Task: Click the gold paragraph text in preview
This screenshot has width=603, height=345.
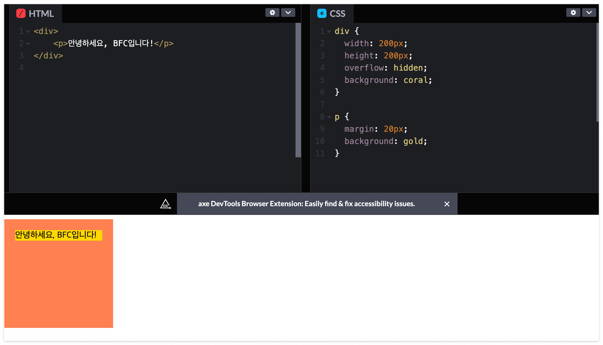Action: (56, 235)
